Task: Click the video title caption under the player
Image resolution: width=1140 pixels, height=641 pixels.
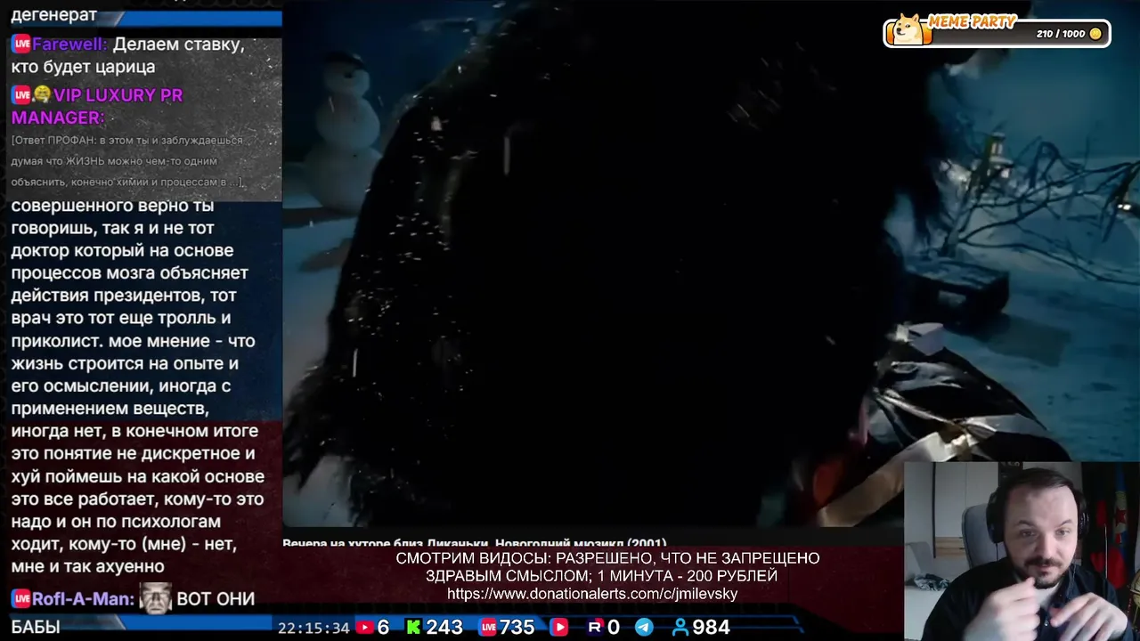Action: pyautogui.click(x=474, y=543)
